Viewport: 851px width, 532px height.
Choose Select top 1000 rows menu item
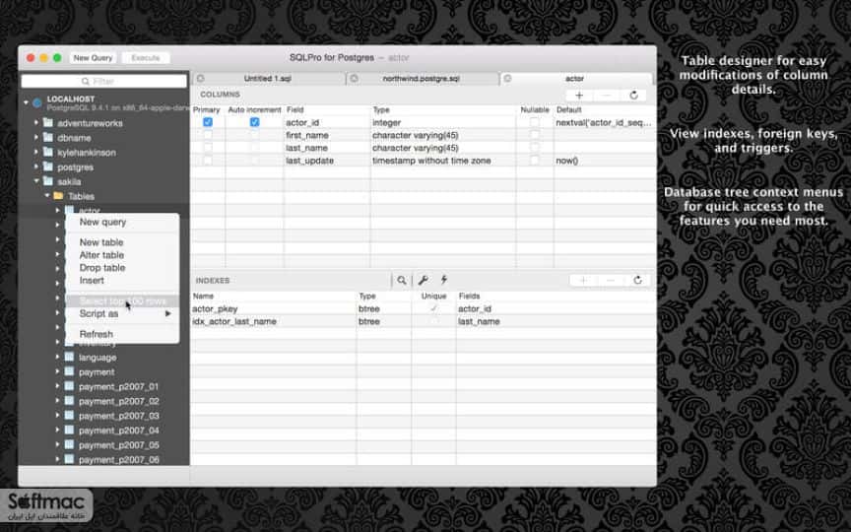pyautogui.click(x=123, y=300)
